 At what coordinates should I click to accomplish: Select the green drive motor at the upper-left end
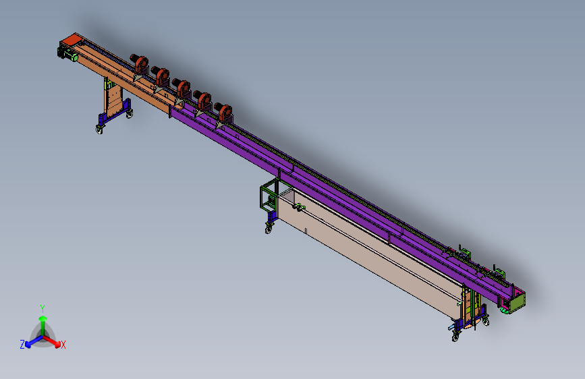69,55
